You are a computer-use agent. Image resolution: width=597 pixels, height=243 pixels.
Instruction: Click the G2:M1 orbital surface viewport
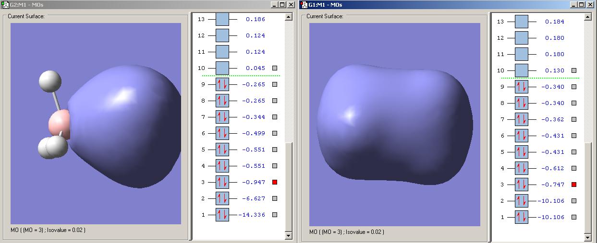click(x=96, y=124)
